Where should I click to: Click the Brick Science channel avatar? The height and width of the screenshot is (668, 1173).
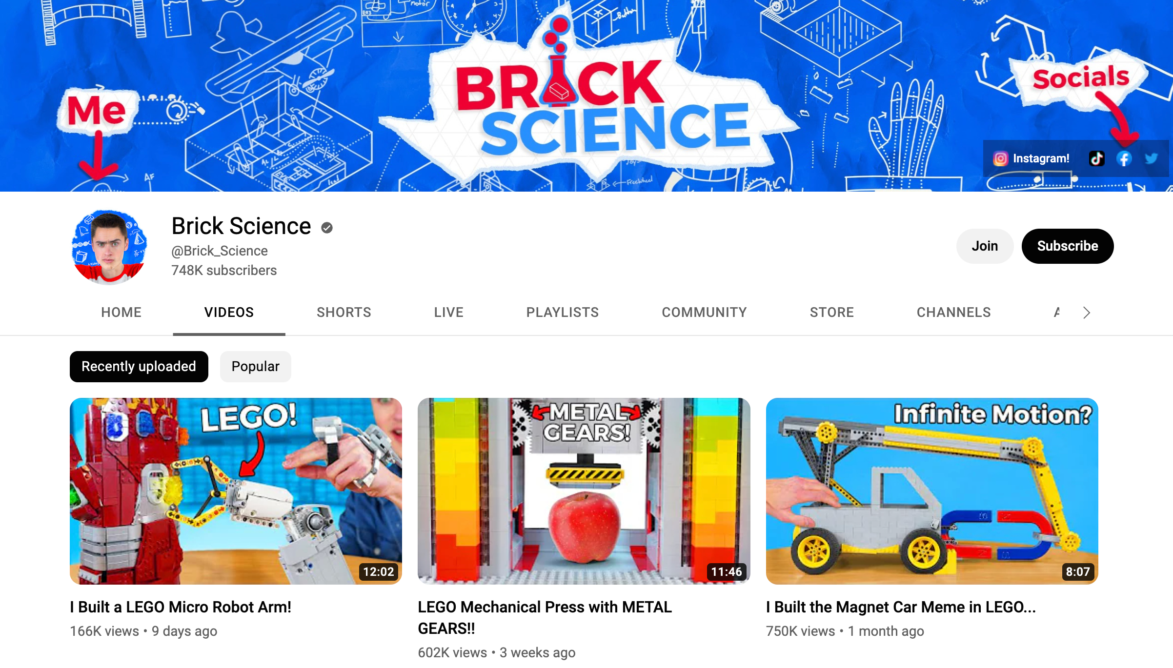point(109,247)
